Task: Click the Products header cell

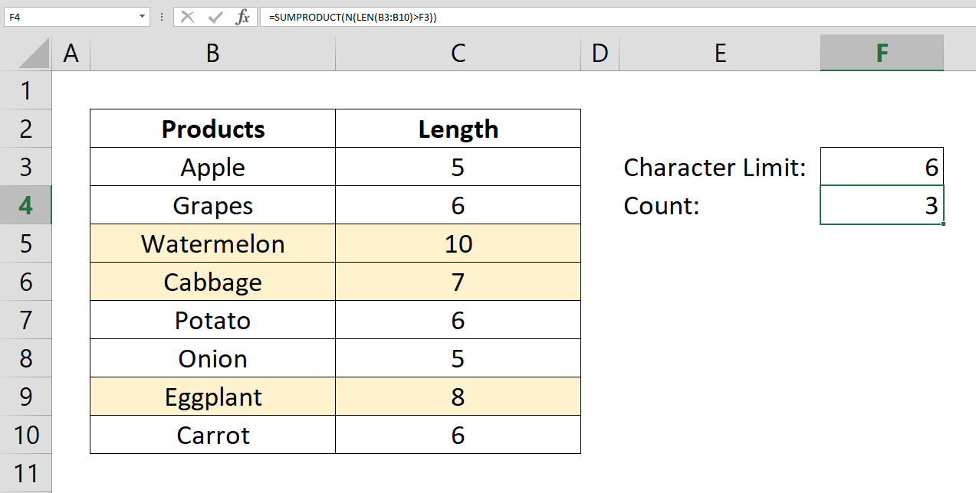Action: pos(213,129)
